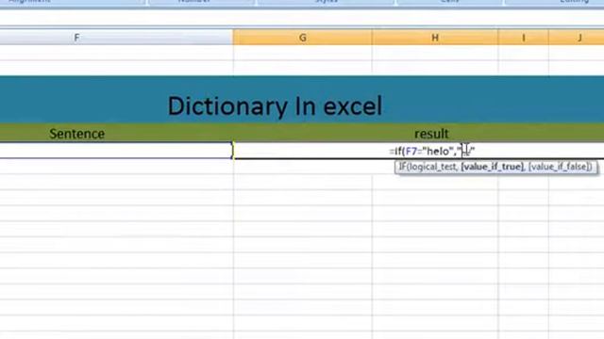This screenshot has height=339, width=604.
Task: Click inside the formula being edited =if(F7="helo"
Action: (431, 151)
